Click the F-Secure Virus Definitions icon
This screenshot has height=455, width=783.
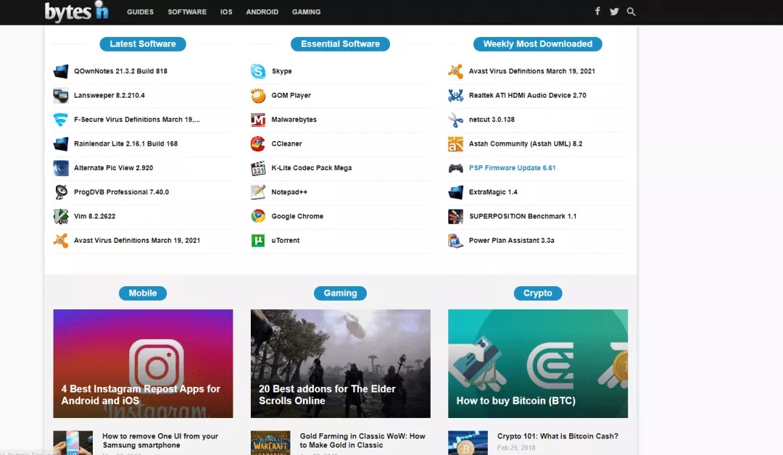61,120
